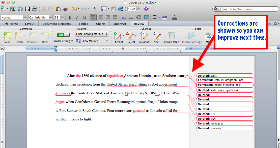The width and height of the screenshot is (280, 148).
Task: Reject the current change
Action: 131,38
